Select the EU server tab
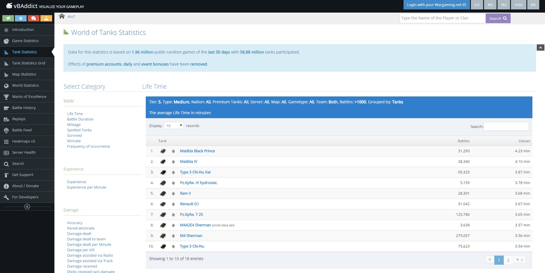Screen dimensions: 545x273 [477, 5]
